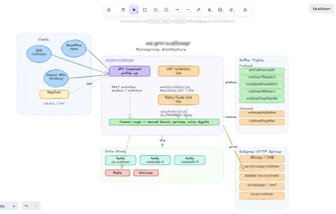
Task: Select the red Redis box
Action: tap(117, 173)
